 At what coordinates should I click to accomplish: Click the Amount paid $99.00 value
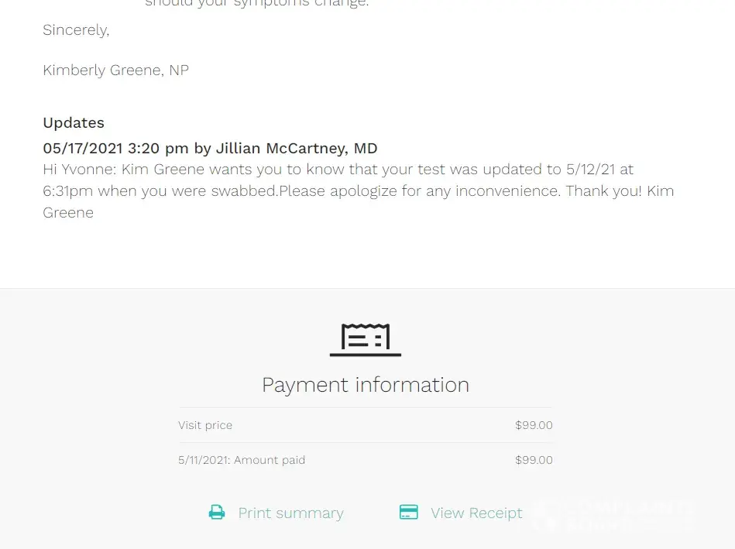pyautogui.click(x=534, y=460)
